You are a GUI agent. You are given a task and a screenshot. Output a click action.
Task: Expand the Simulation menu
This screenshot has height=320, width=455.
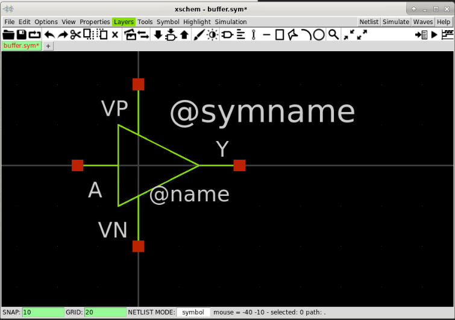pyautogui.click(x=231, y=22)
